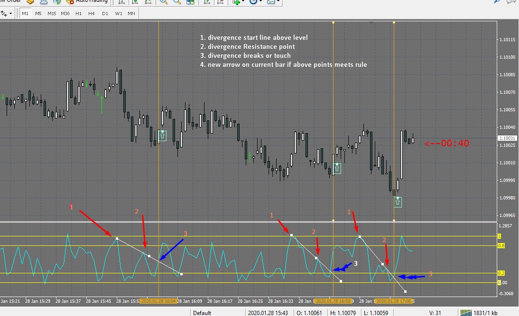Open the periods clock dropdown arrow
Screen dimensions: 519x316
click(260, 1)
